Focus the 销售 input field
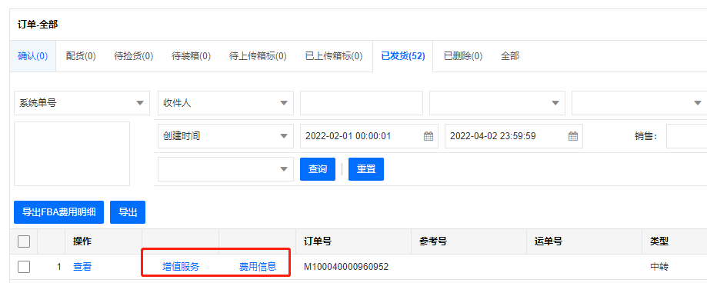Screen dimensions: 707x283 (687, 136)
